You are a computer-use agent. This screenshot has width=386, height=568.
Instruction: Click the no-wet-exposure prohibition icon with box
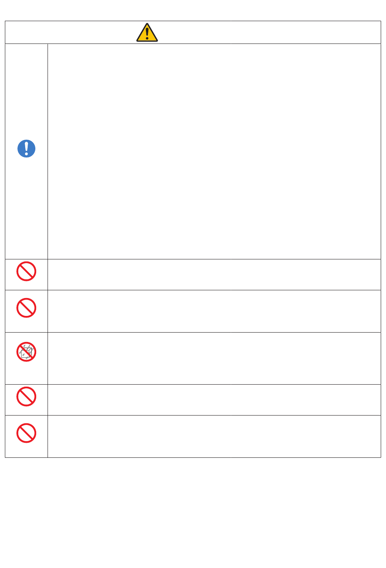point(26,352)
